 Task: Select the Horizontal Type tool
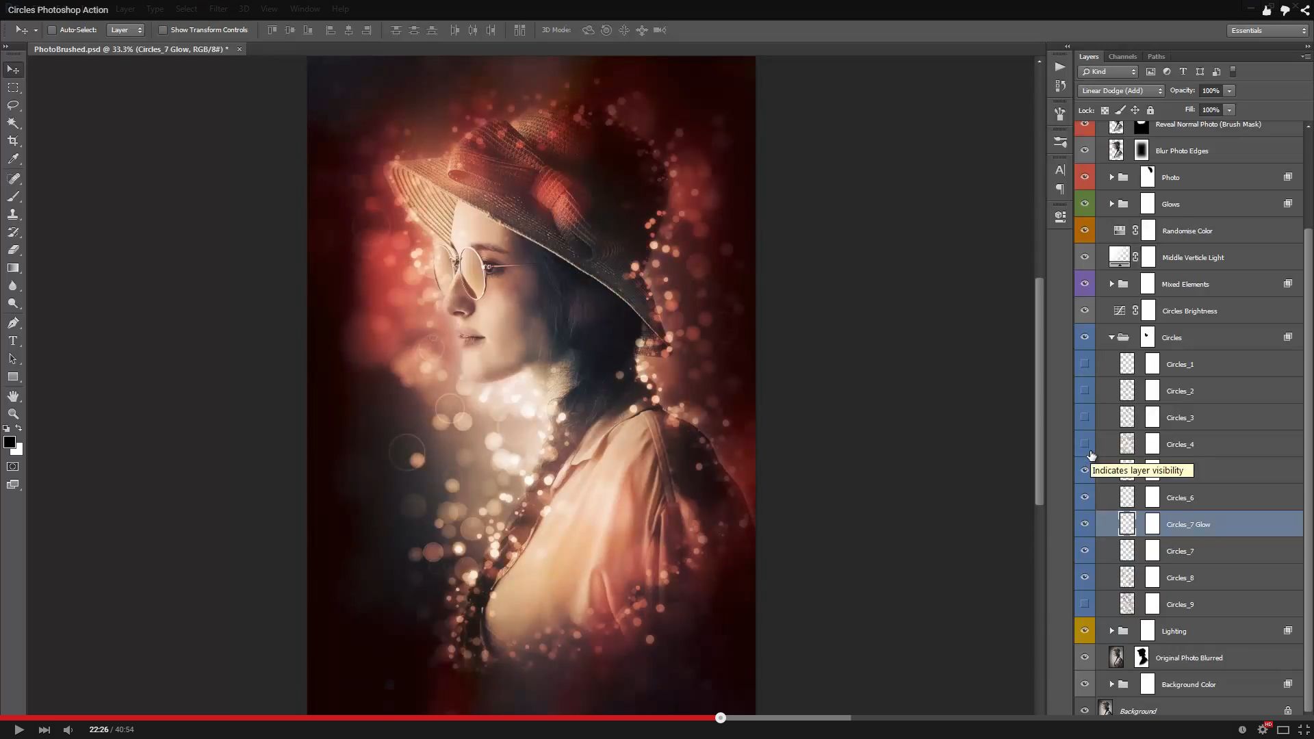pos(13,341)
